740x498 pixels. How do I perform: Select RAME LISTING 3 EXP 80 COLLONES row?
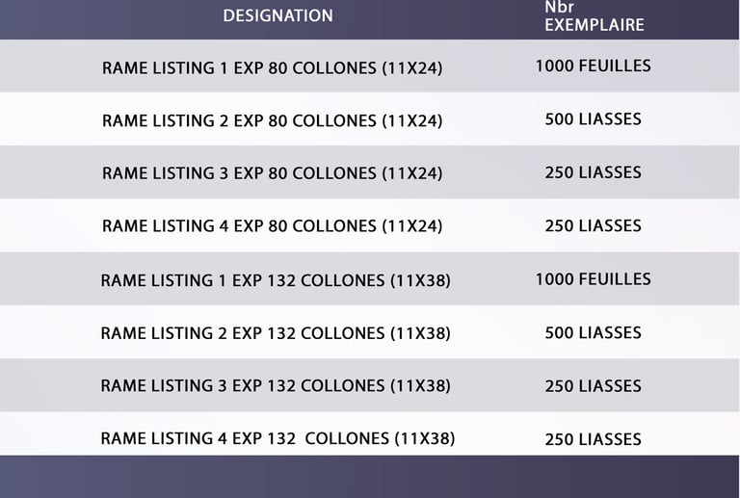[272, 173]
